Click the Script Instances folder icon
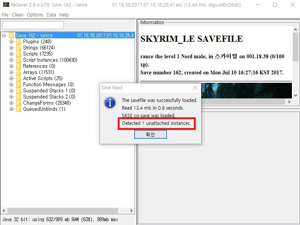 tap(18, 60)
